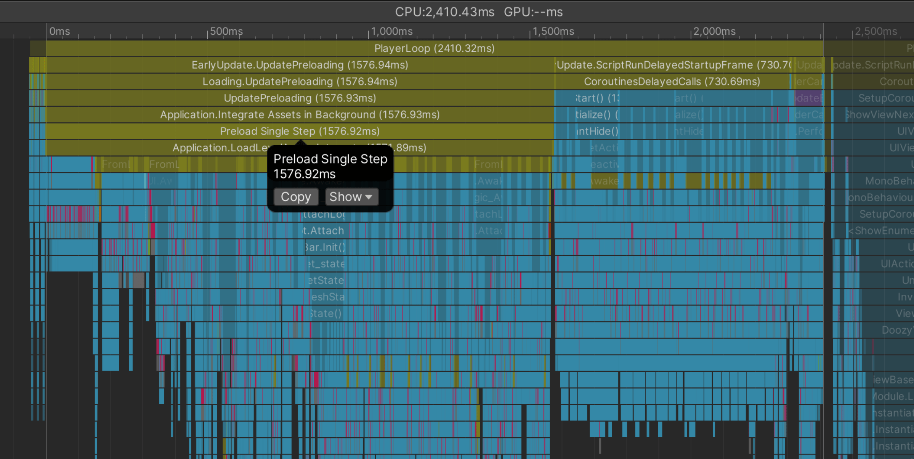The height and width of the screenshot is (459, 914).
Task: Select EarlyUpdate.UpdatePreloading sample bar
Action: pyautogui.click(x=300, y=65)
